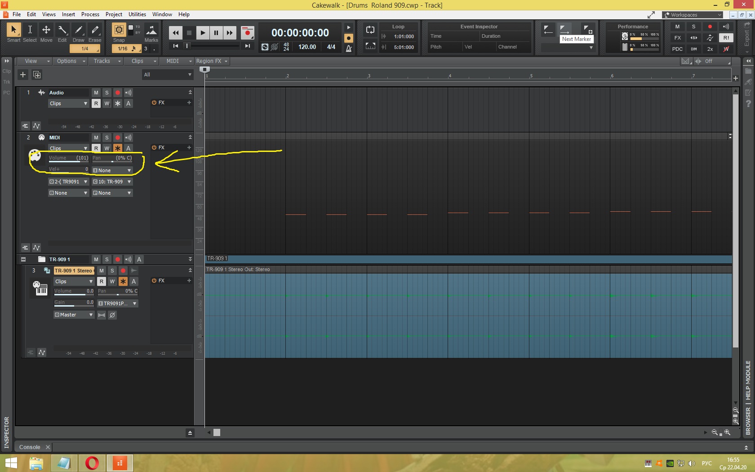Mute the Audio track
Image resolution: width=755 pixels, height=472 pixels.
[96, 93]
